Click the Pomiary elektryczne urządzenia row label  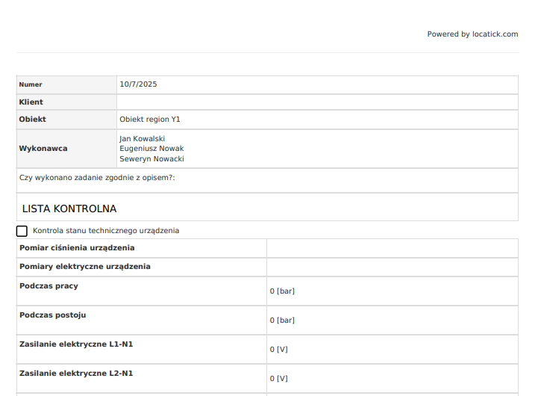[x=84, y=266]
